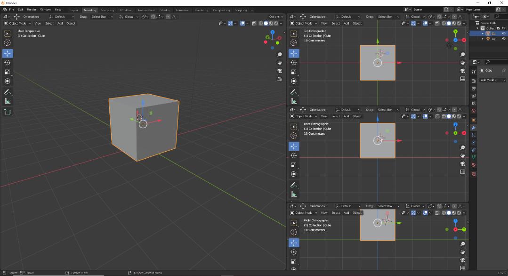508x276 pixels.
Task: Select the Annotate tool in User Perspective viewport
Action: pyautogui.click(x=8, y=92)
